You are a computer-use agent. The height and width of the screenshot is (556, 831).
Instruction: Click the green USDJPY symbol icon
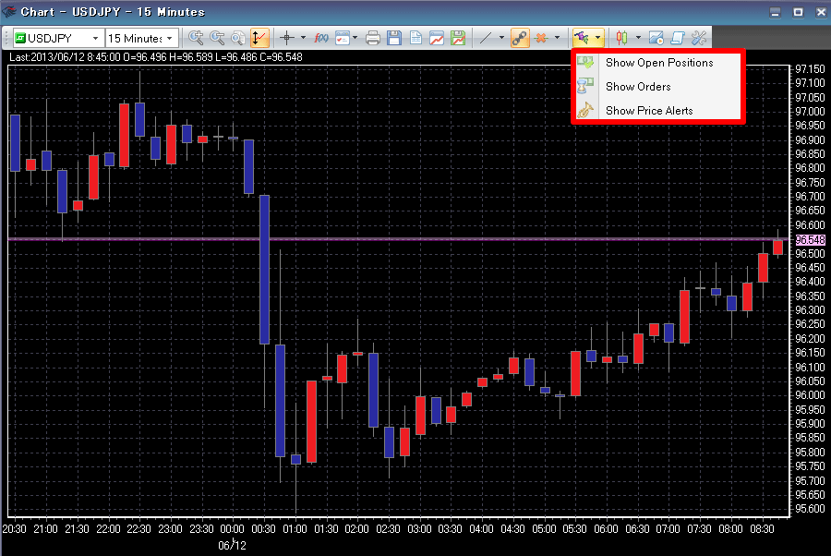[x=20, y=38]
